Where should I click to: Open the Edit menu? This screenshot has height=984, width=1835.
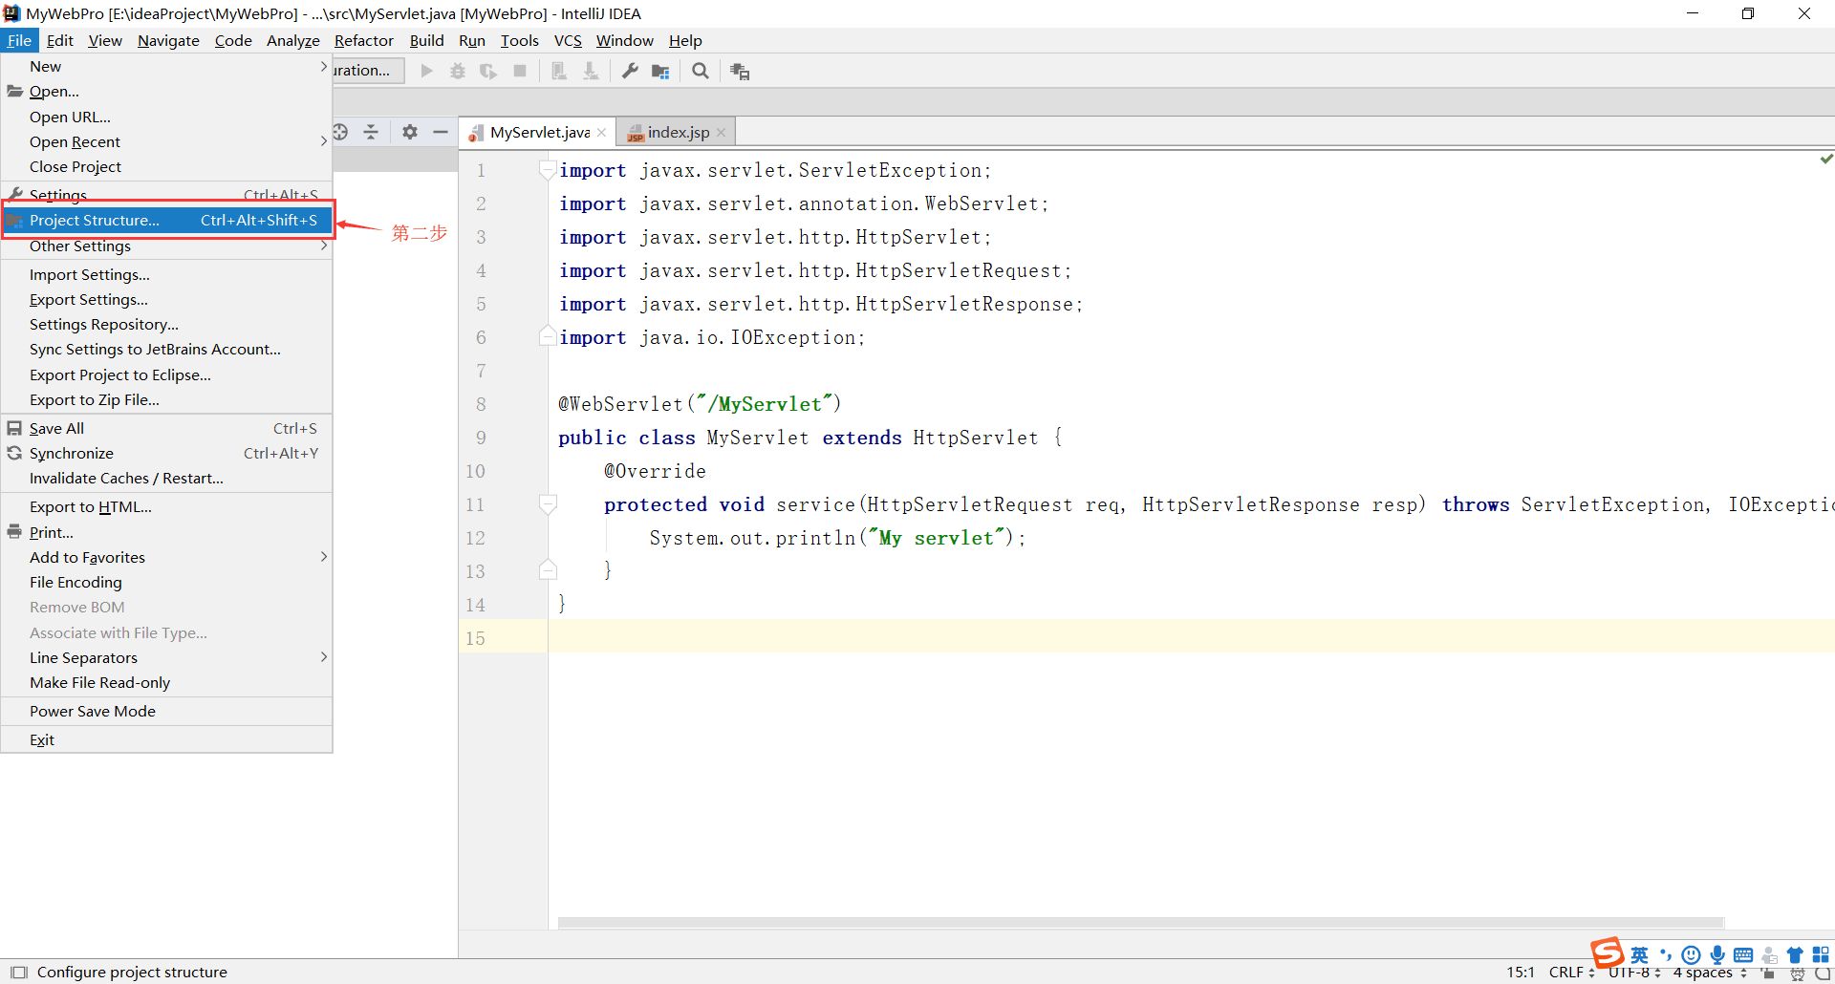[59, 40]
